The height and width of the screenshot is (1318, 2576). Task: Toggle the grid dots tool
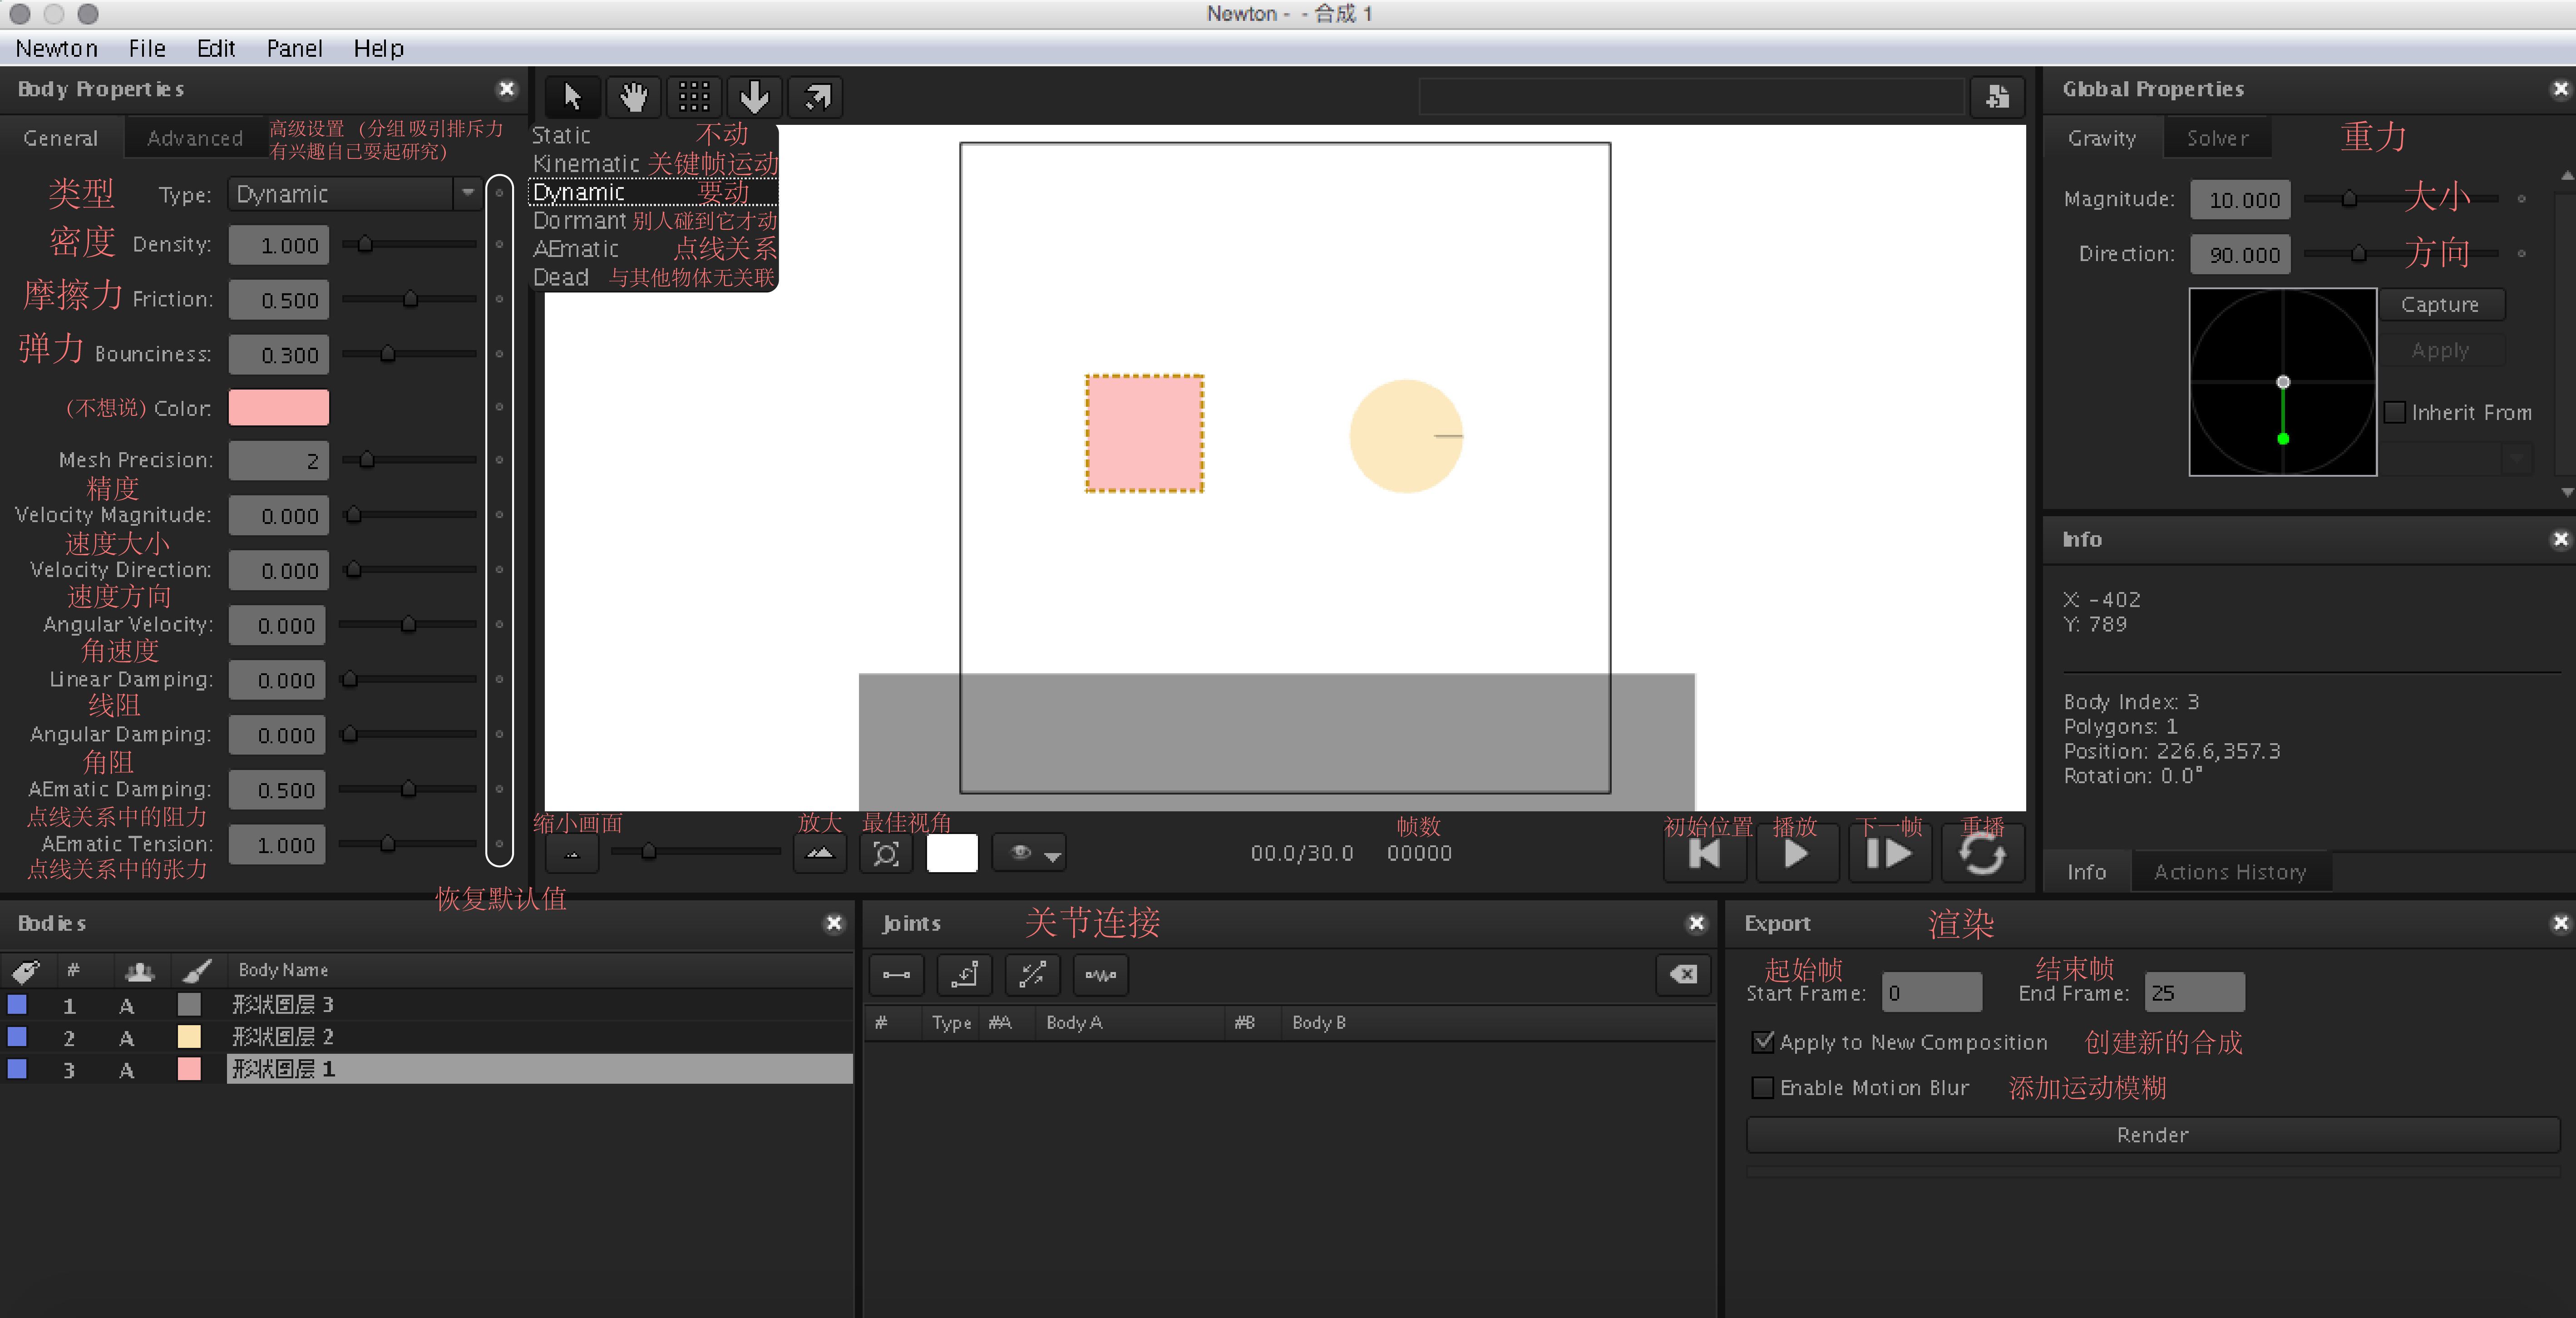click(x=694, y=97)
